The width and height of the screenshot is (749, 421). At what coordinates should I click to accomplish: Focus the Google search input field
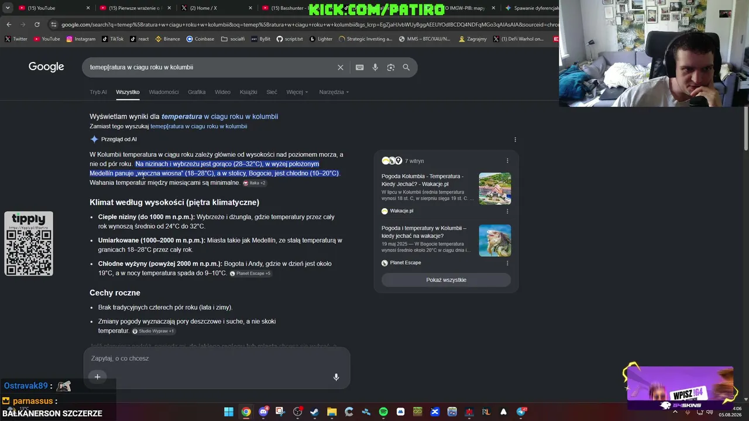[211, 67]
